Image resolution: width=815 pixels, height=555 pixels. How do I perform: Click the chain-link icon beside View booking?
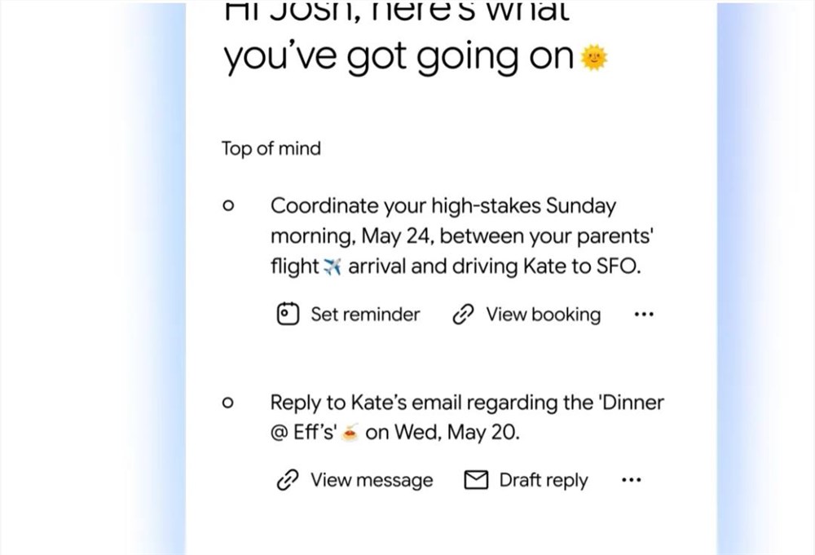tap(463, 315)
